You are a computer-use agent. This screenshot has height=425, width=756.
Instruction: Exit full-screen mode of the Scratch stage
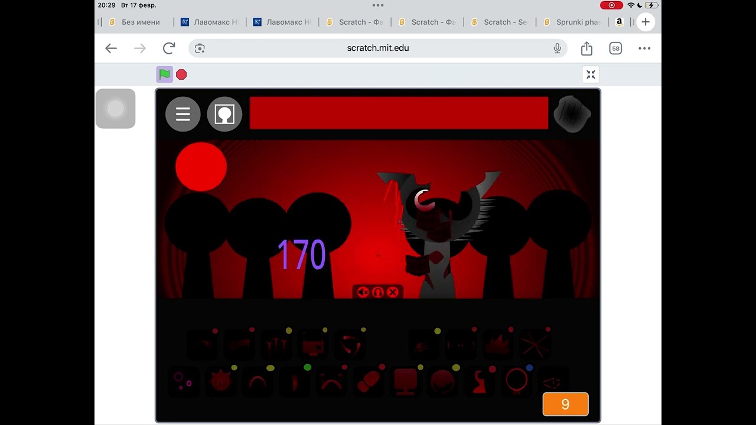pos(591,74)
